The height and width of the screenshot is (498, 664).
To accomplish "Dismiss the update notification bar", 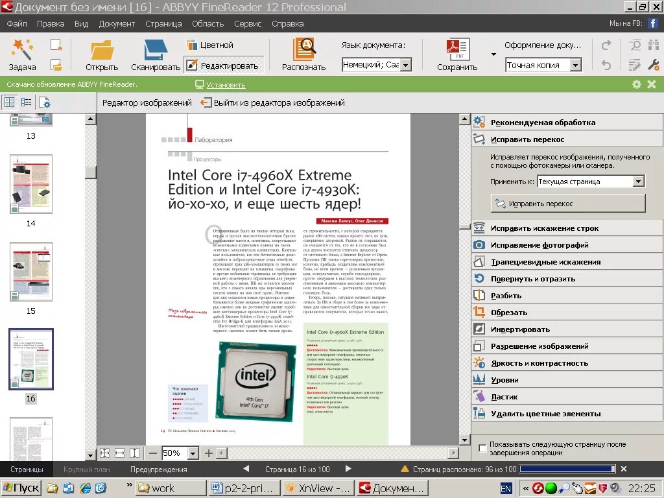I will click(652, 84).
